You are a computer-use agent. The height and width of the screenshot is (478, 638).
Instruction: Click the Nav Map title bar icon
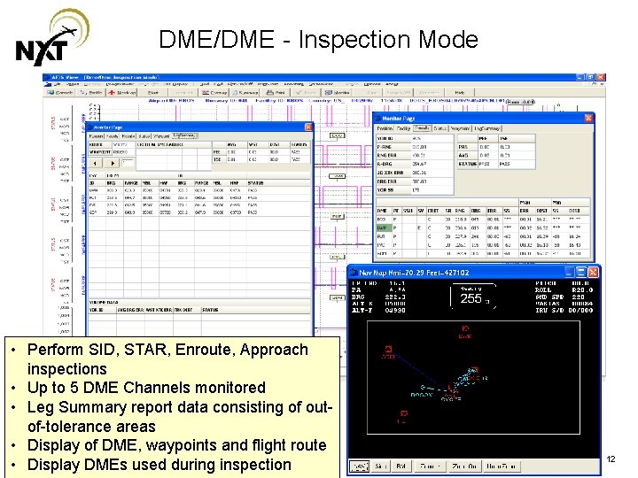354,273
